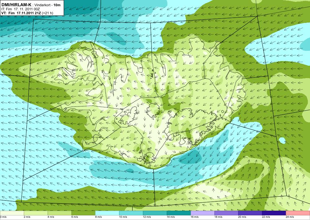
Task: Click the '24 m/s' legend label
Action: (290, 217)
